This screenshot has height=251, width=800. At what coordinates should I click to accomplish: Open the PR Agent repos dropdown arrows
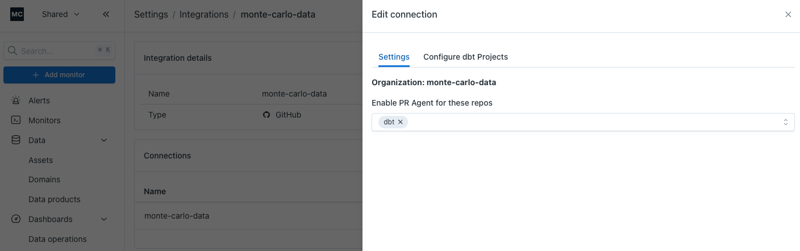coord(785,122)
